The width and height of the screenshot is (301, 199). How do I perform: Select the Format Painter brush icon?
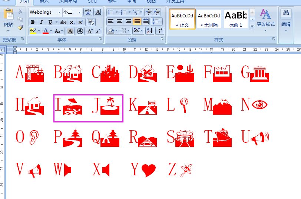tap(20, 27)
